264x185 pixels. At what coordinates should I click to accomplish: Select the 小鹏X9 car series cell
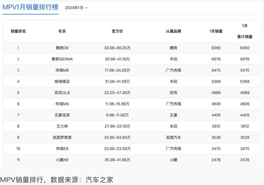pos(62,160)
